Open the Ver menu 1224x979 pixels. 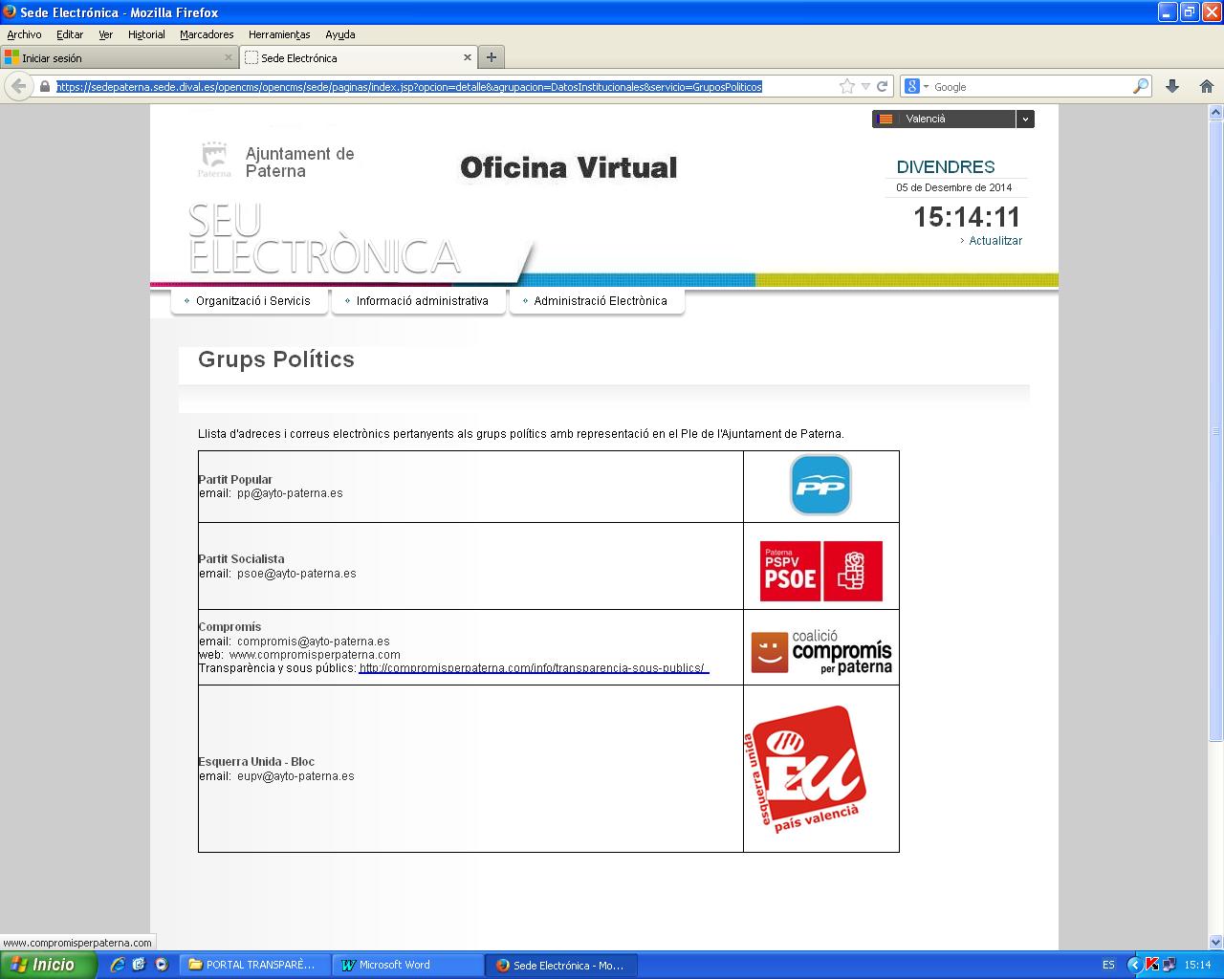tap(105, 34)
